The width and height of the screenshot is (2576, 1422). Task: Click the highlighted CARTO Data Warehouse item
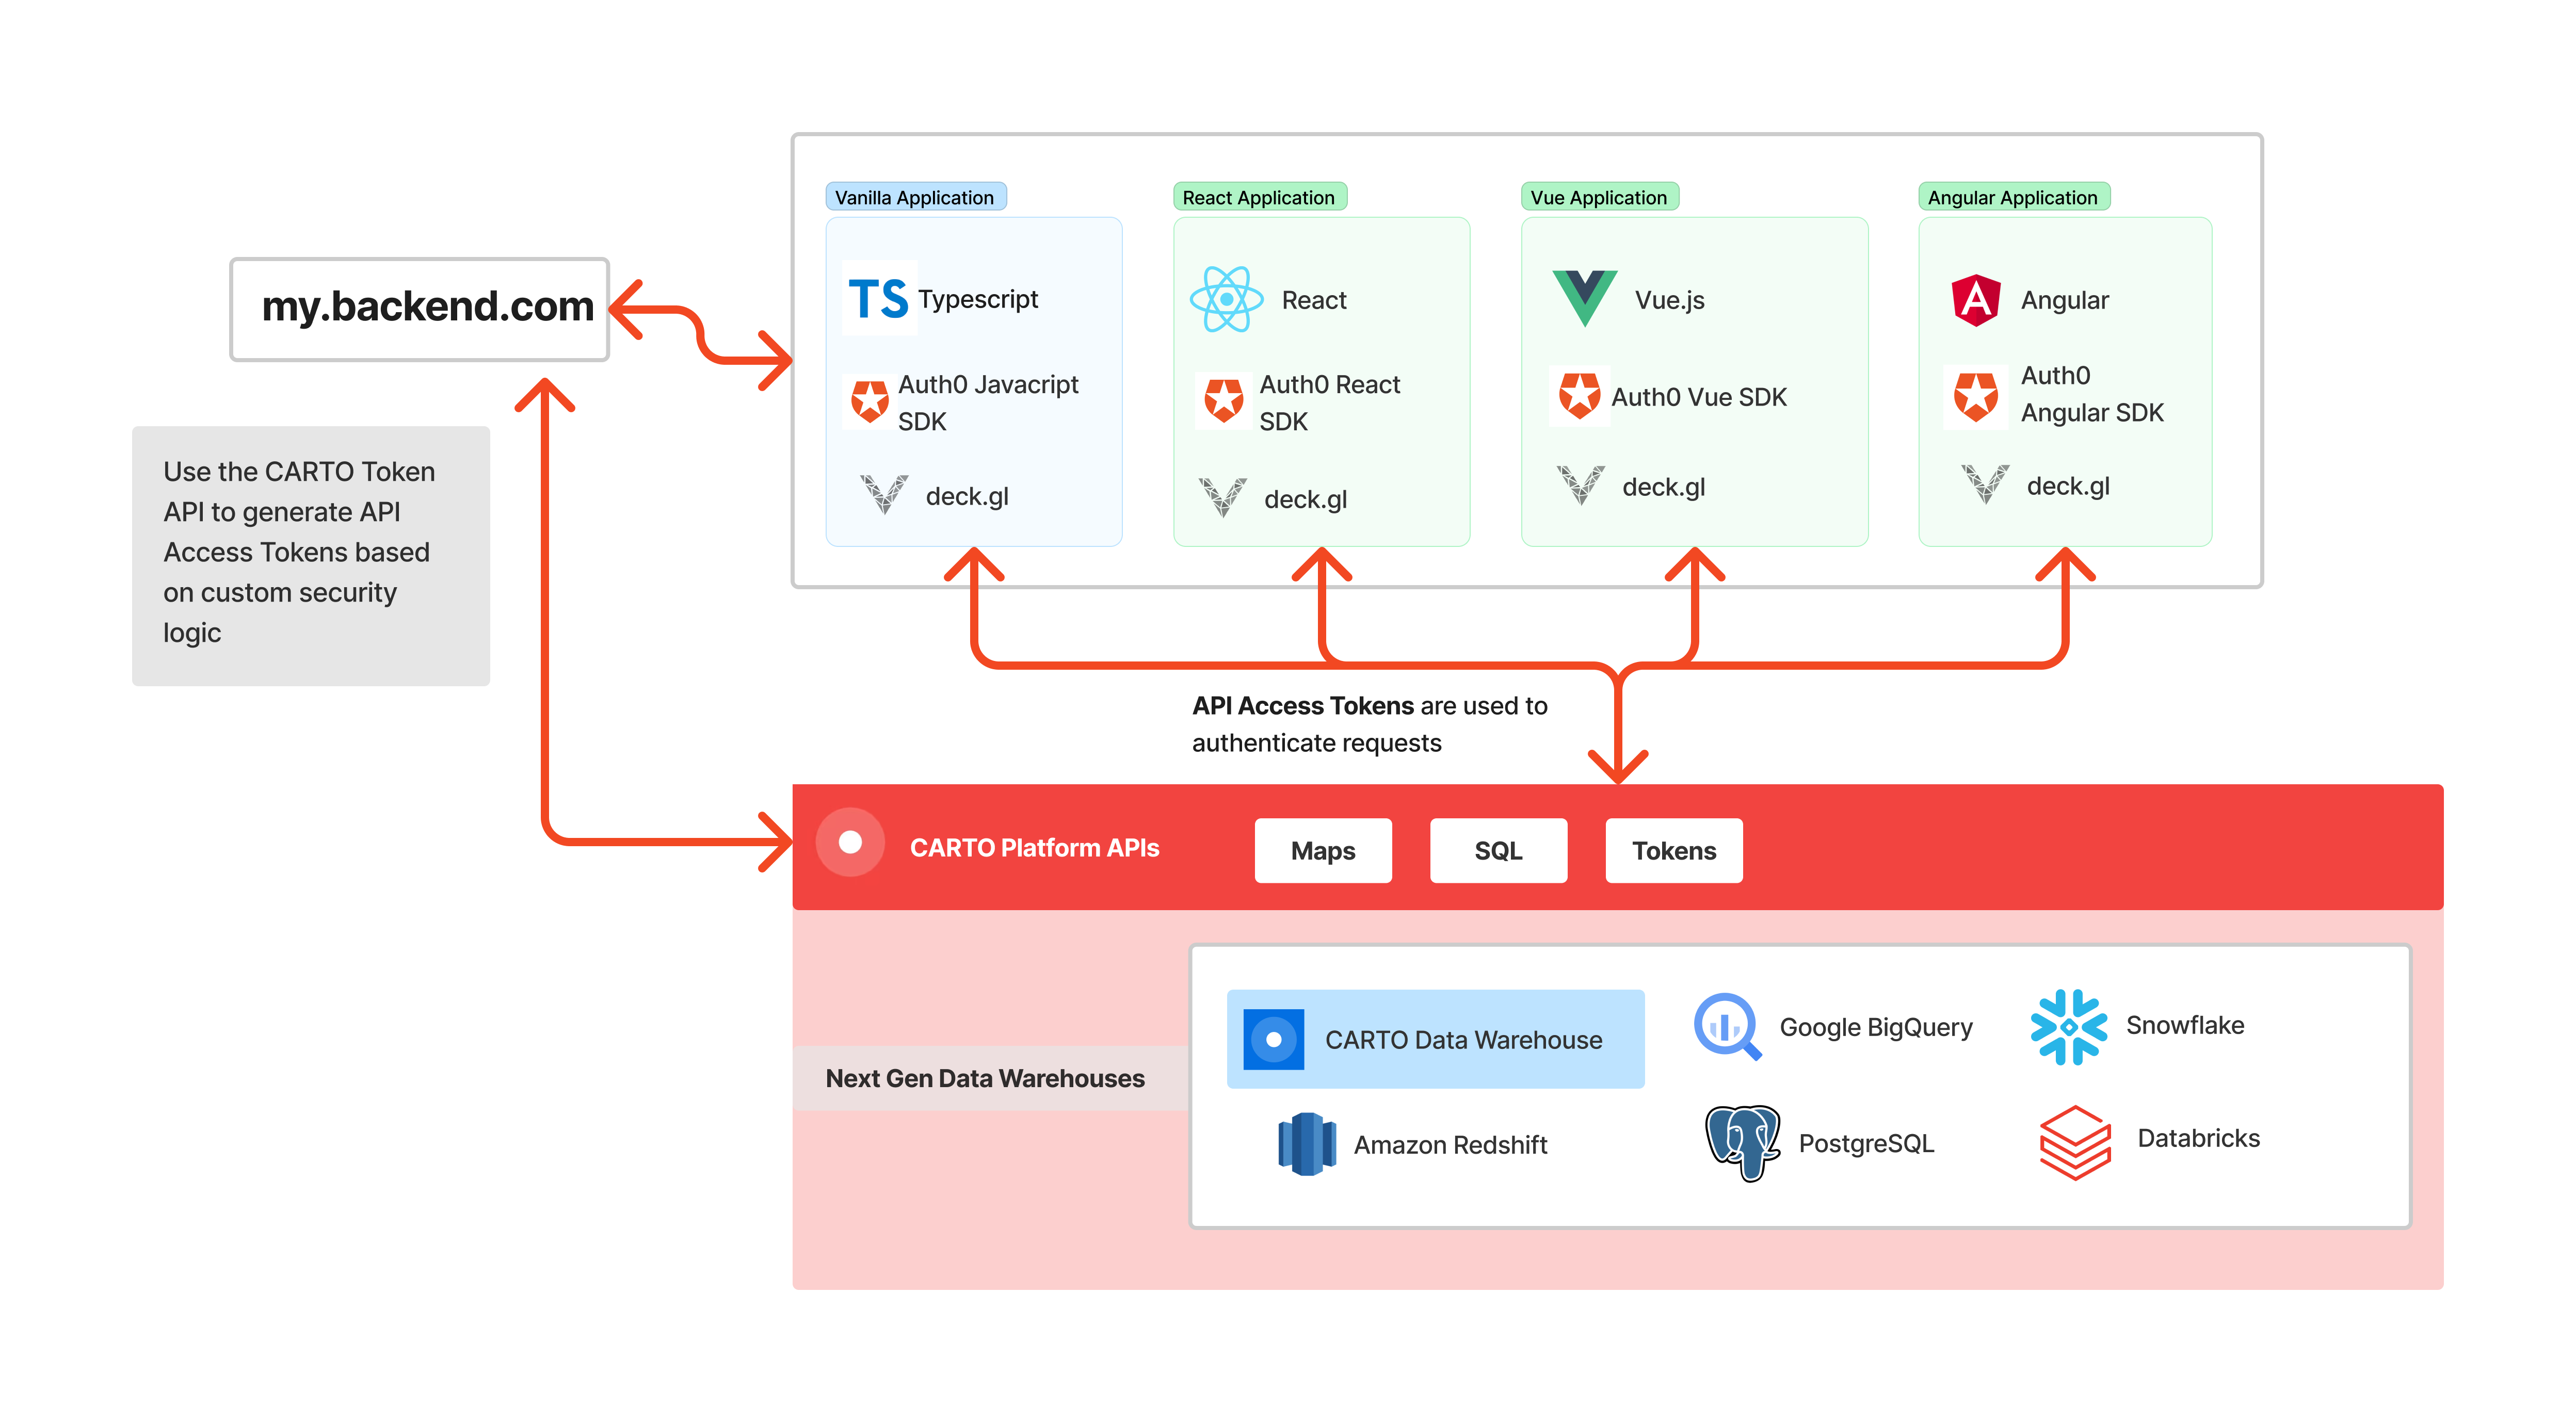pyautogui.click(x=1435, y=1039)
